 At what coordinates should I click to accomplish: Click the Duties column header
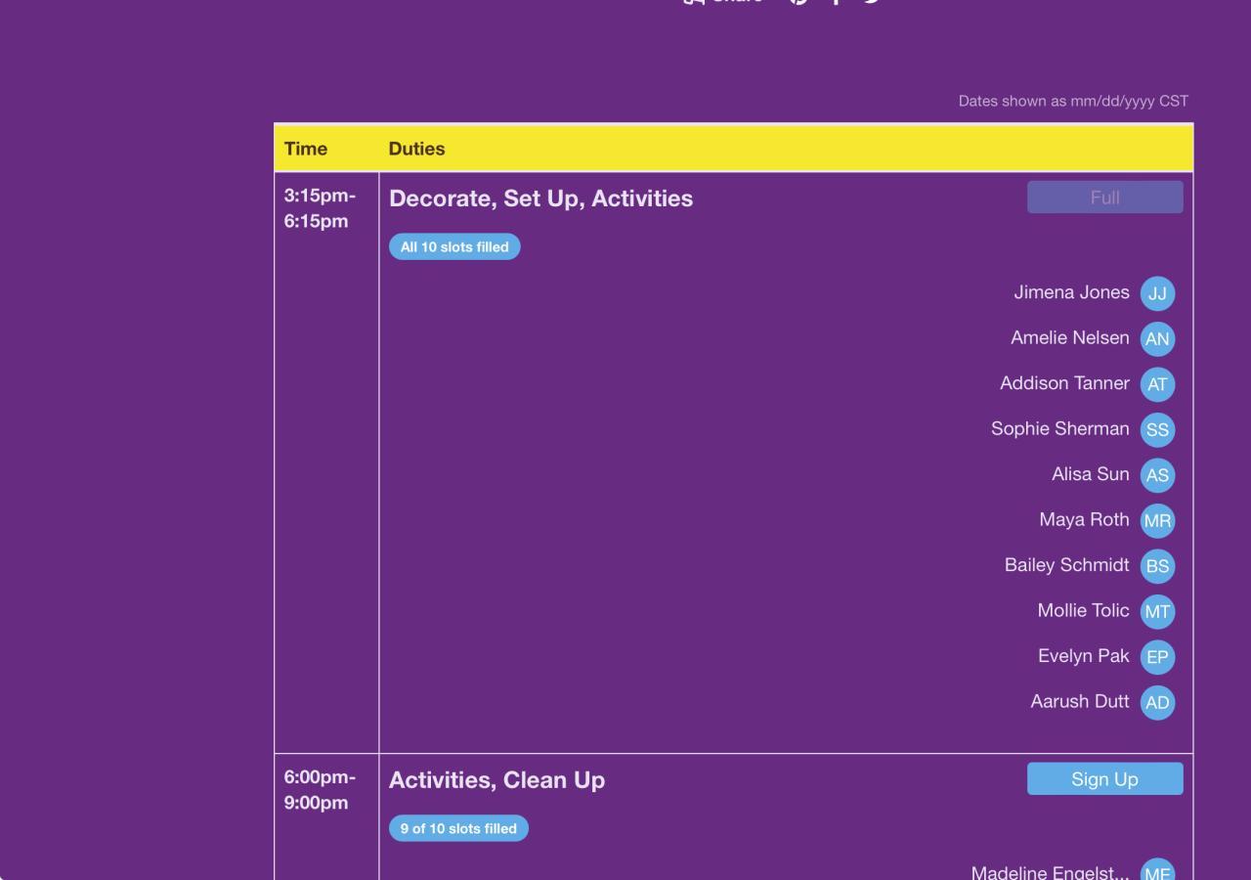(x=416, y=149)
